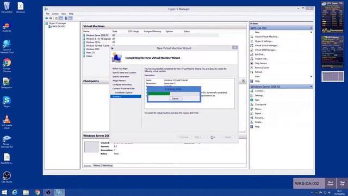Viewport: 348px width, 196px height.
Task: Click the volume icon in system tray
Action: (330, 193)
